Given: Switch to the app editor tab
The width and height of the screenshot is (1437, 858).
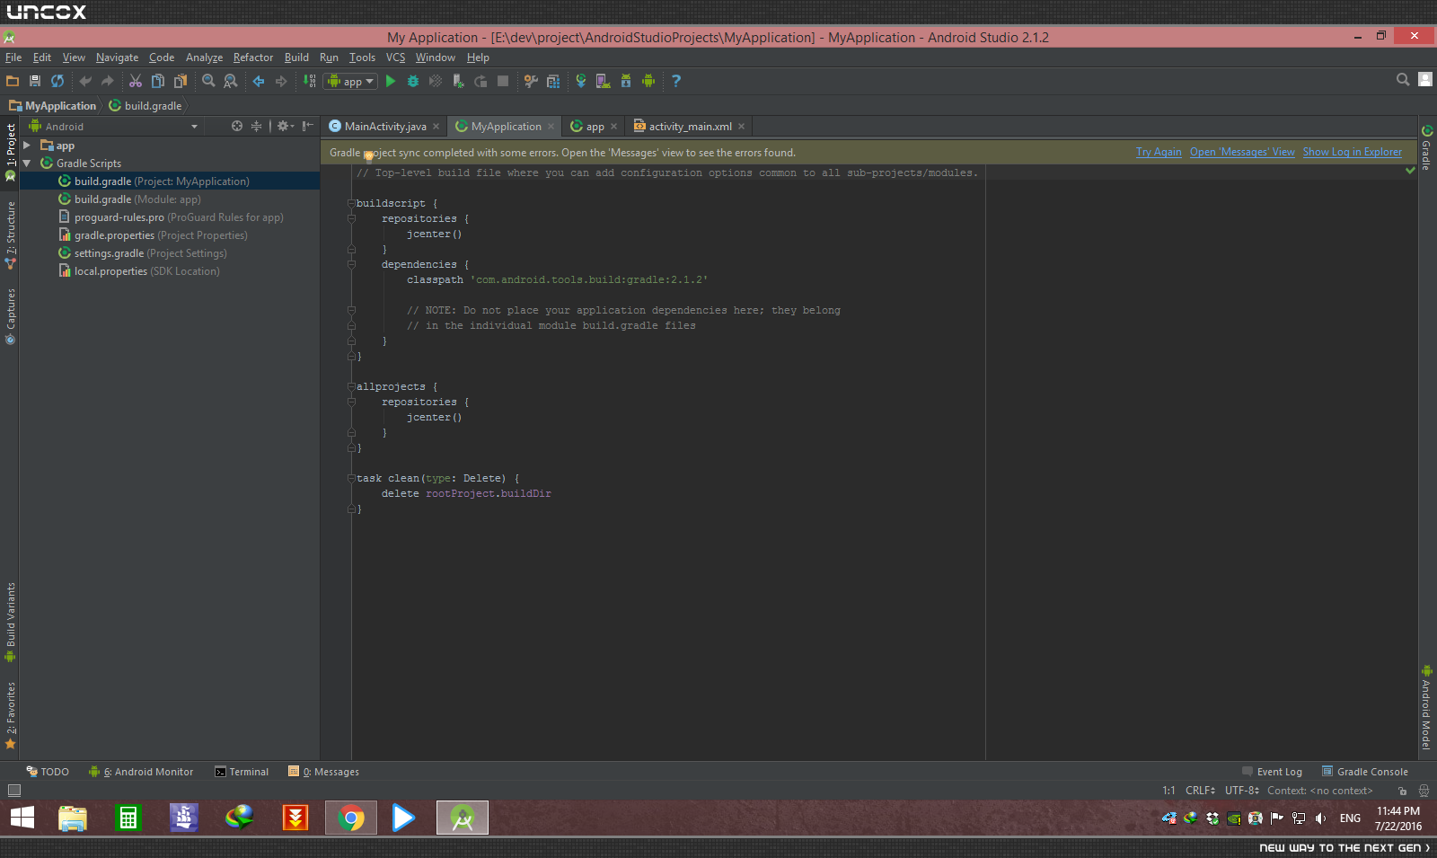Looking at the screenshot, I should [594, 127].
